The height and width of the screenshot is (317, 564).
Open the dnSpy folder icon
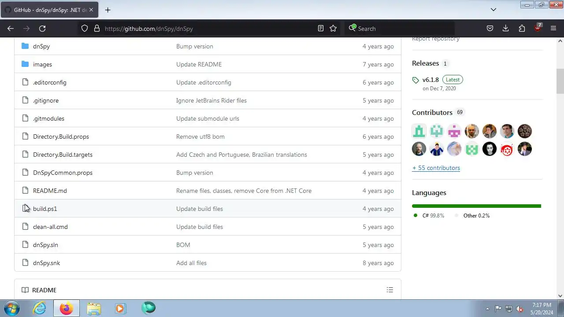point(25,46)
